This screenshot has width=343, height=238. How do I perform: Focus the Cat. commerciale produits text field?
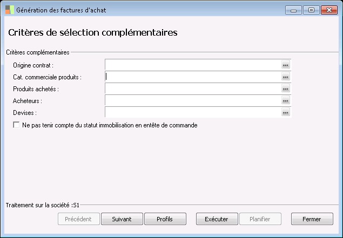click(x=192, y=77)
